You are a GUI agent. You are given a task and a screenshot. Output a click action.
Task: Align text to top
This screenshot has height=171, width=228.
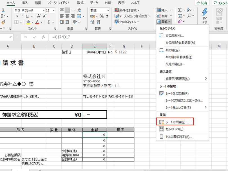(62, 10)
